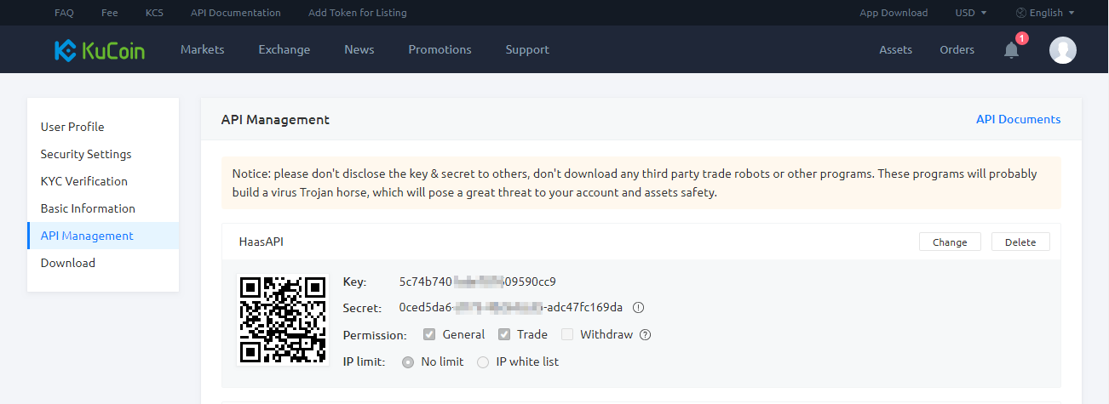Click the HaasAPI QR code

pyautogui.click(x=283, y=320)
